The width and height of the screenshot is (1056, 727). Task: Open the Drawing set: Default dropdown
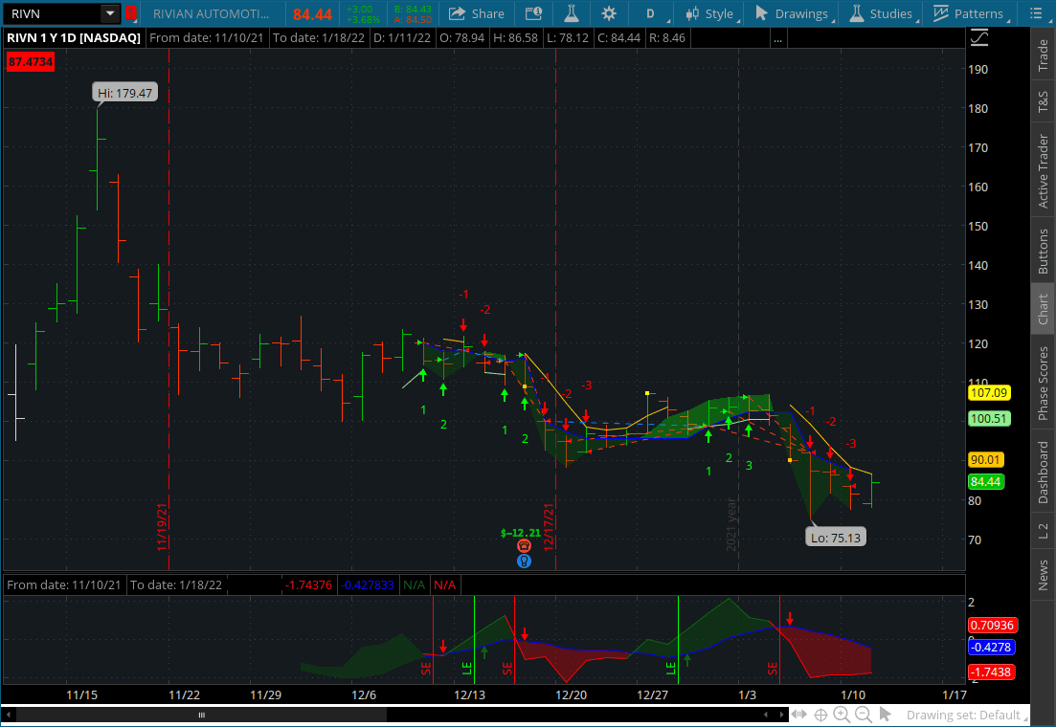(x=966, y=715)
